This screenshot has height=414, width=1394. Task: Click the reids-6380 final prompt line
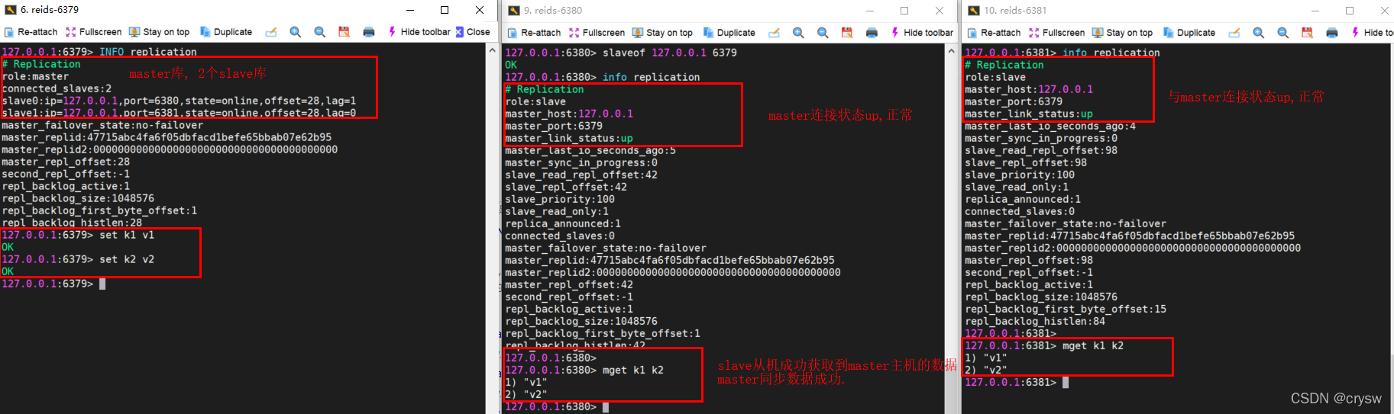click(x=557, y=406)
